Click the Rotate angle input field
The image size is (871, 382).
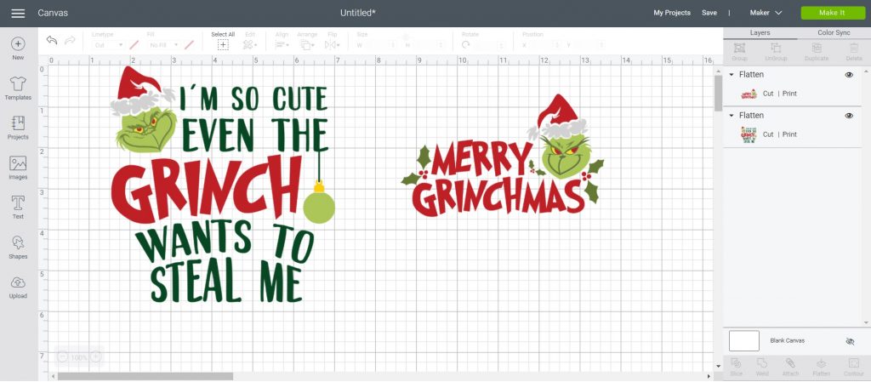point(489,45)
